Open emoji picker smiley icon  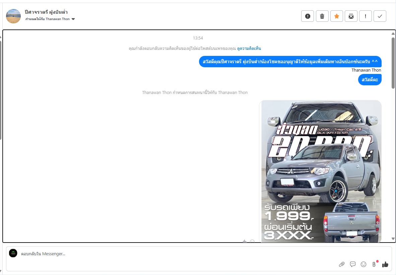364,264
